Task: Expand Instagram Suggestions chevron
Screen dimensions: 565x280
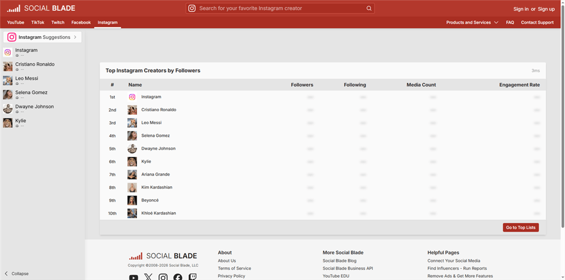Action: pyautogui.click(x=75, y=37)
